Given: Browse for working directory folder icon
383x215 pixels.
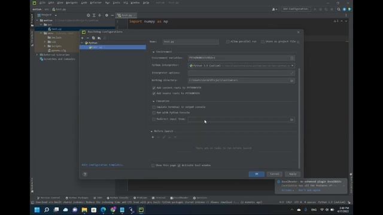Looking at the screenshot, I should (291, 81).
